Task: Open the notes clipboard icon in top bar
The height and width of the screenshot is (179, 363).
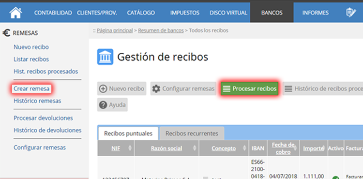Action: click(x=351, y=13)
